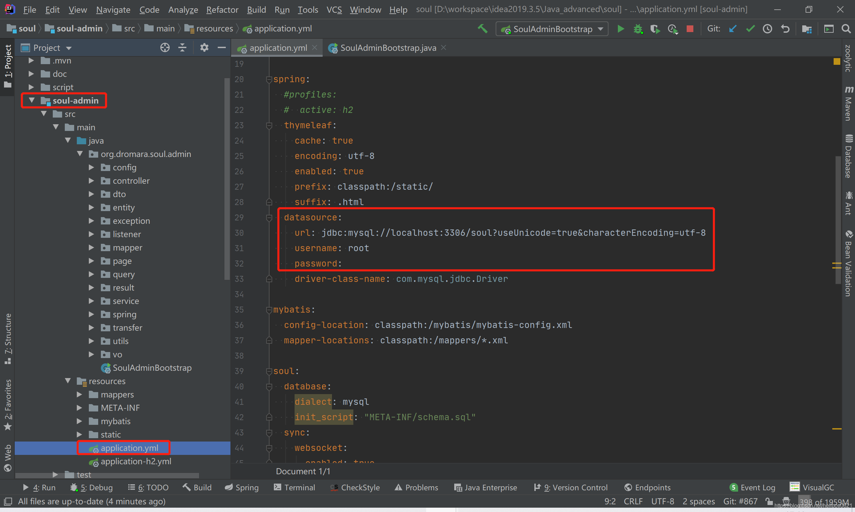Image resolution: width=855 pixels, height=512 pixels.
Task: Click Git update project arrow icon
Action: click(732, 29)
